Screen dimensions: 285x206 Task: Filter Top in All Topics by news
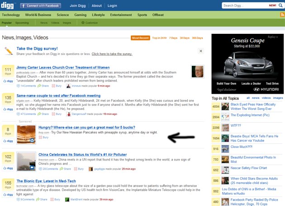pyautogui.click(x=256, y=98)
